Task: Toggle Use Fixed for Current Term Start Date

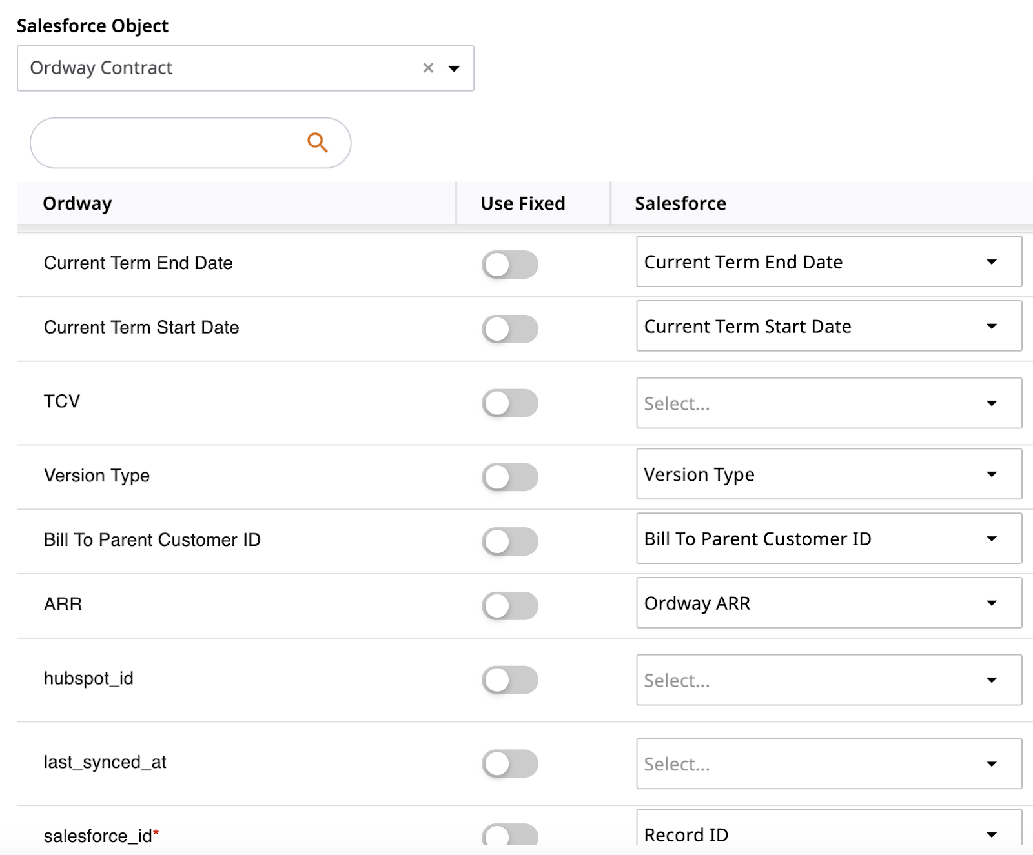Action: [x=509, y=329]
